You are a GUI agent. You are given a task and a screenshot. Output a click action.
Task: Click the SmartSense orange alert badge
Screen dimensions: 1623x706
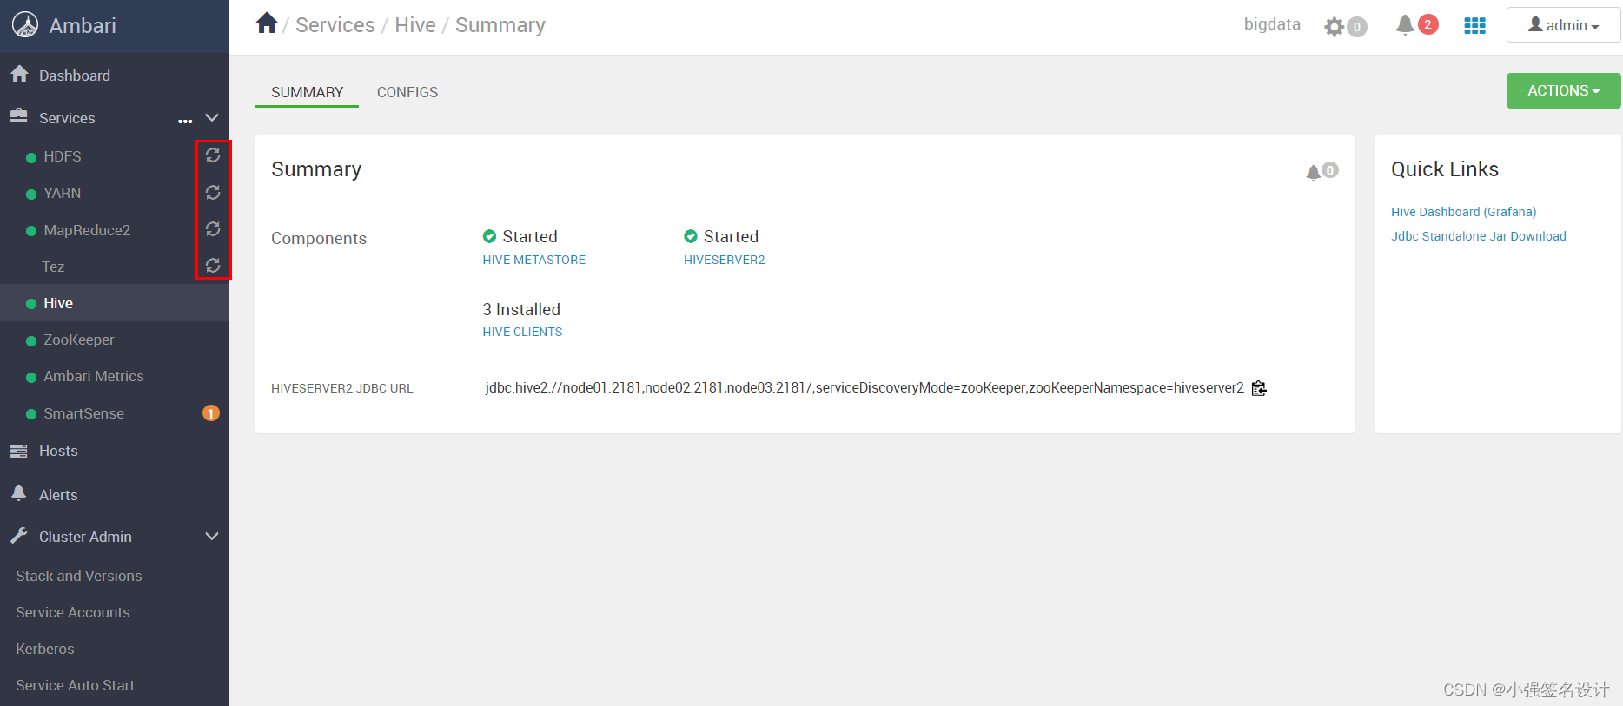(x=211, y=413)
